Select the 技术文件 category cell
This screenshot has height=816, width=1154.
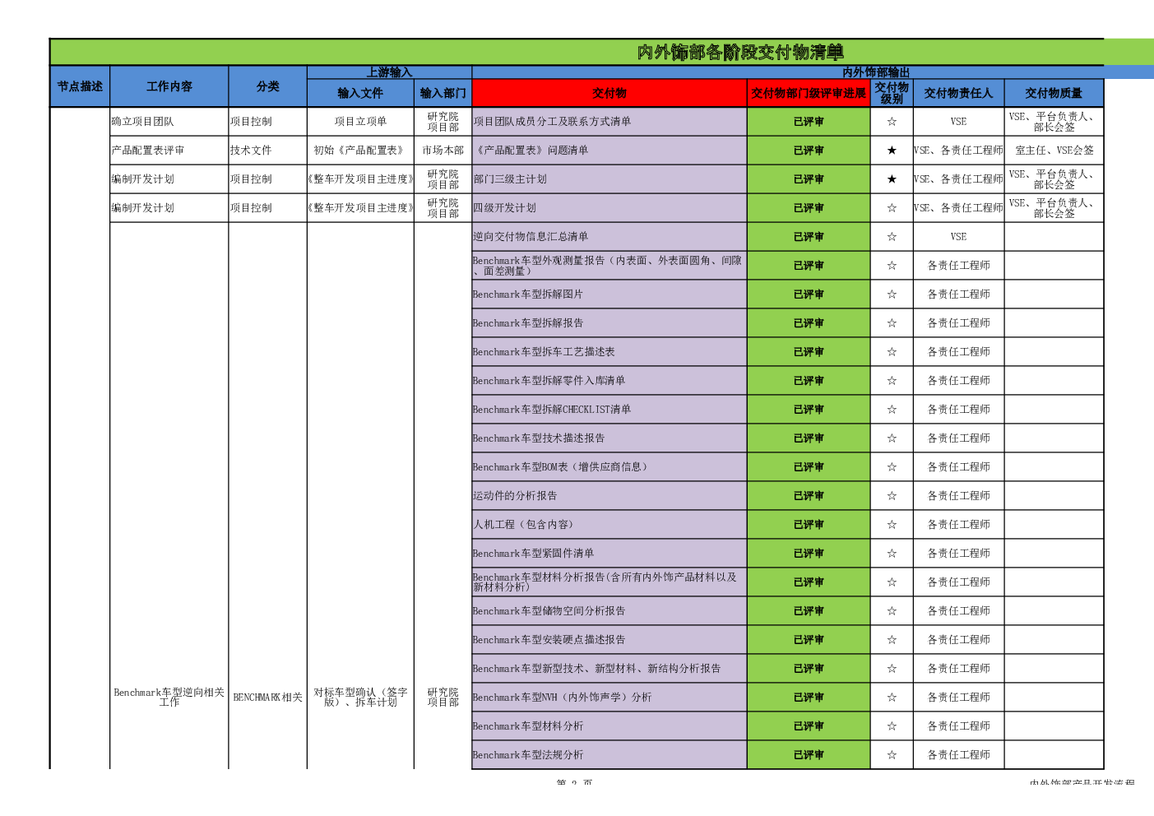point(267,151)
